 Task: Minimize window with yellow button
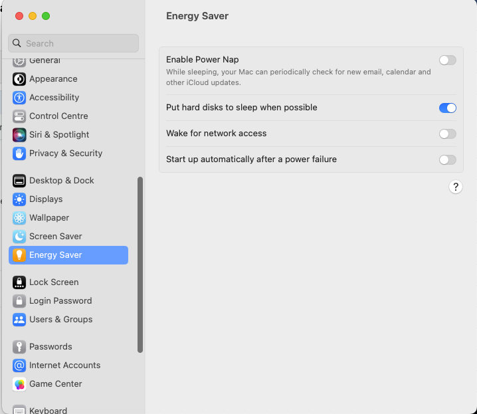(x=33, y=16)
